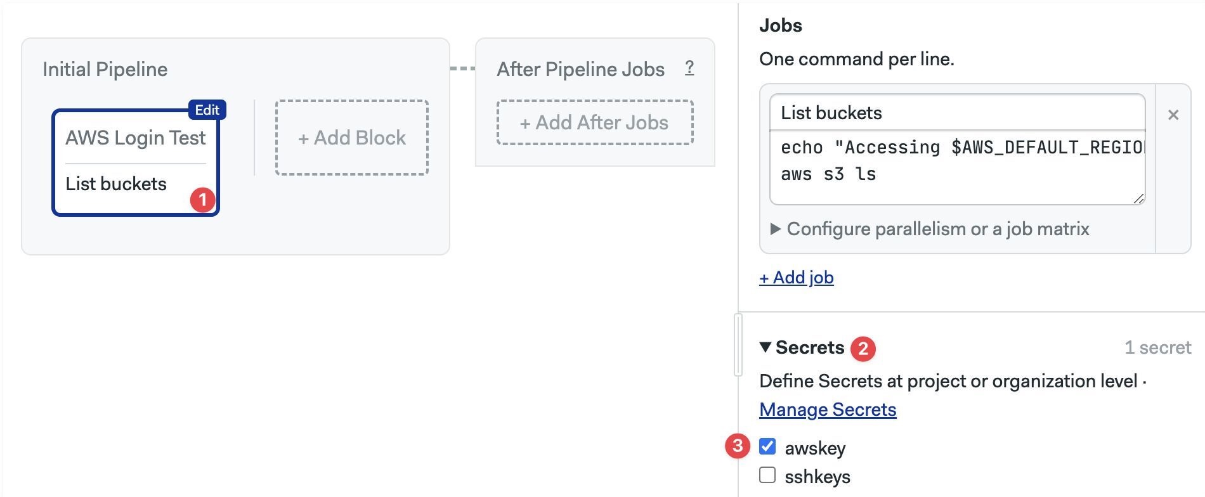Enable the sshkeys secret checkbox

[767, 475]
